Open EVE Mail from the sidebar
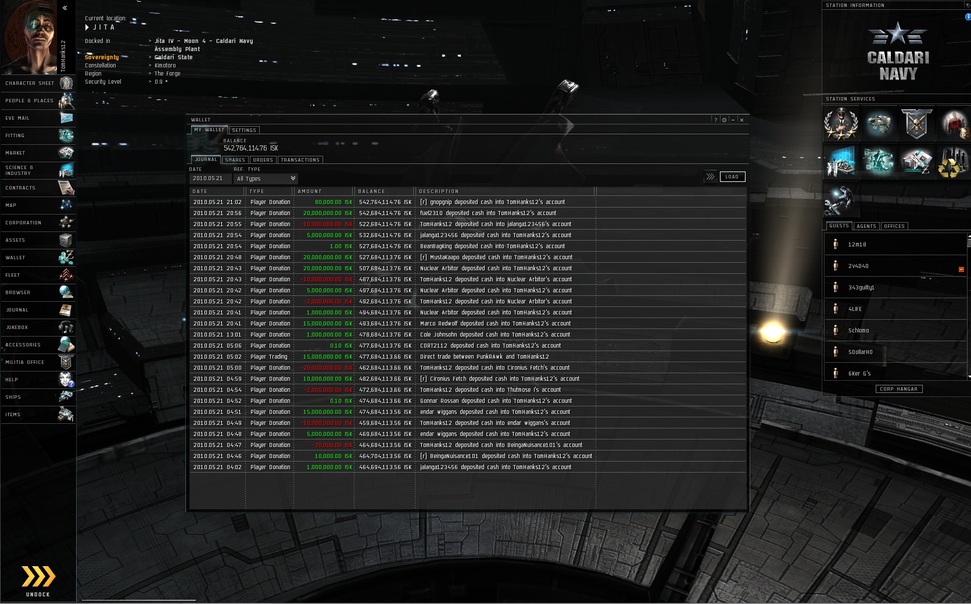This screenshot has width=971, height=604. [x=38, y=118]
